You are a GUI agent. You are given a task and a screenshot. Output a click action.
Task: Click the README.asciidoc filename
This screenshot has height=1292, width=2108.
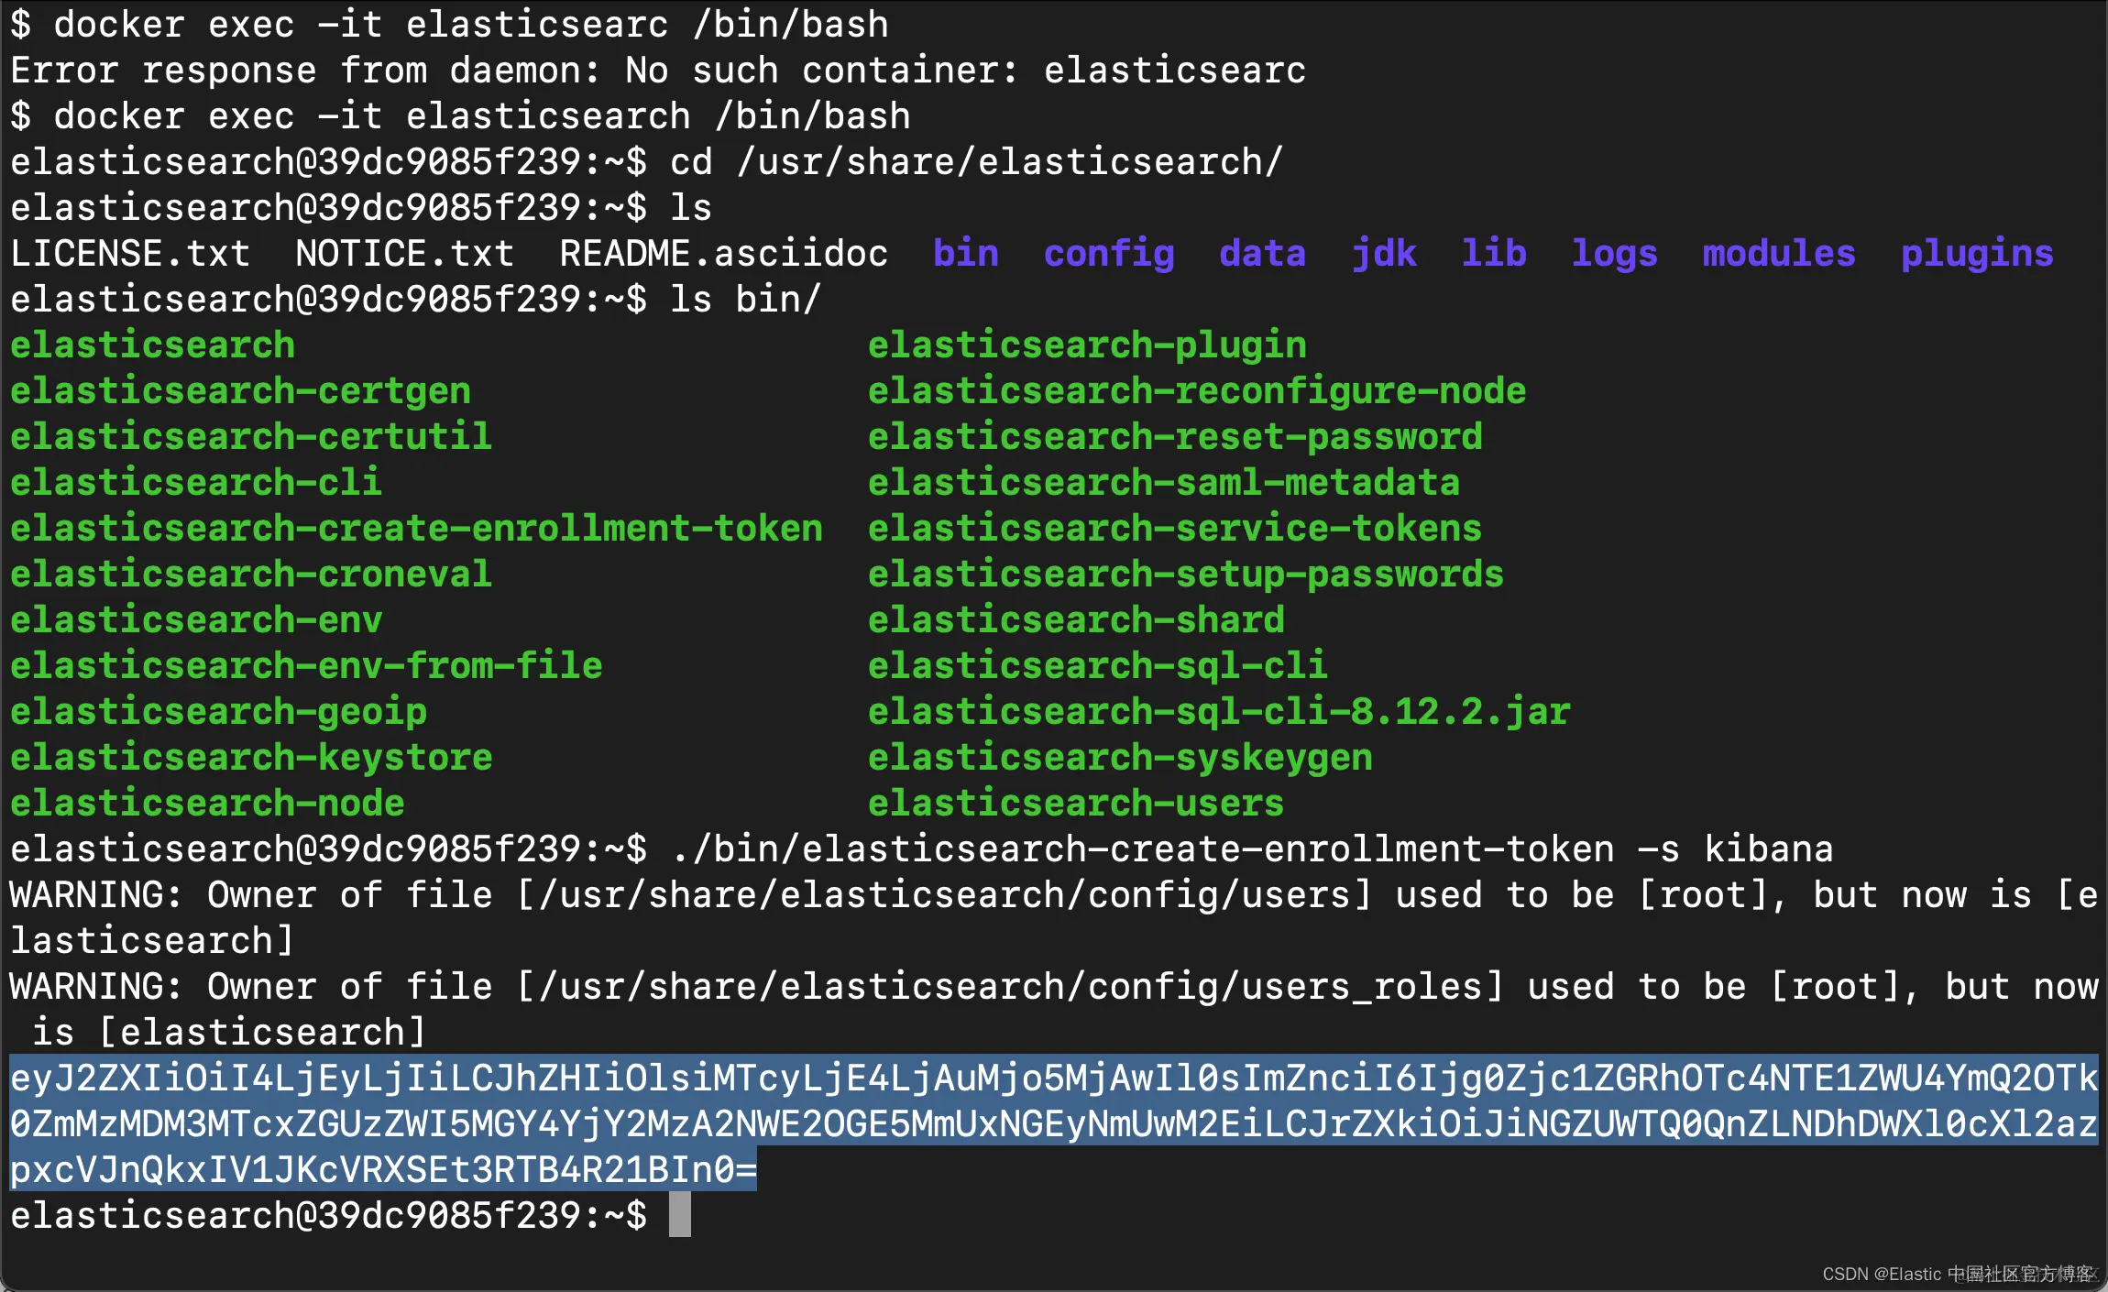pos(723,254)
